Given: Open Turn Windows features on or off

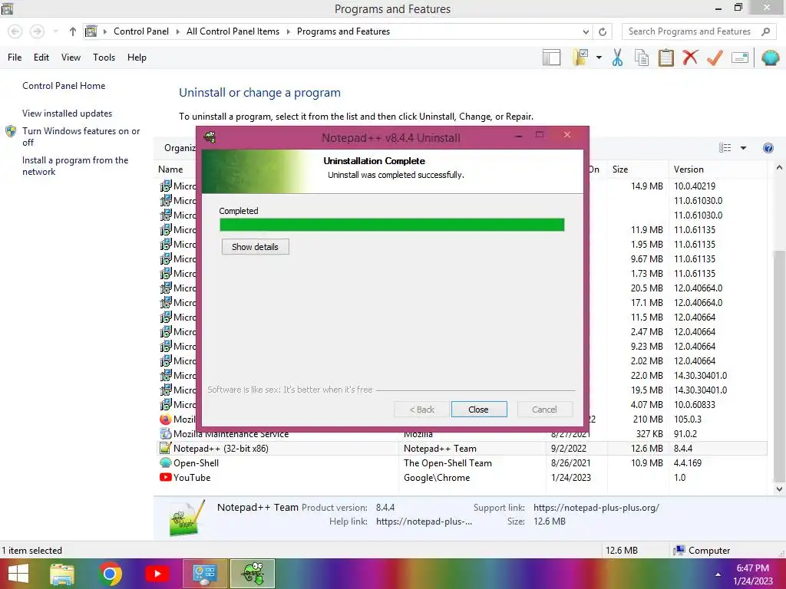Looking at the screenshot, I should pyautogui.click(x=81, y=137).
